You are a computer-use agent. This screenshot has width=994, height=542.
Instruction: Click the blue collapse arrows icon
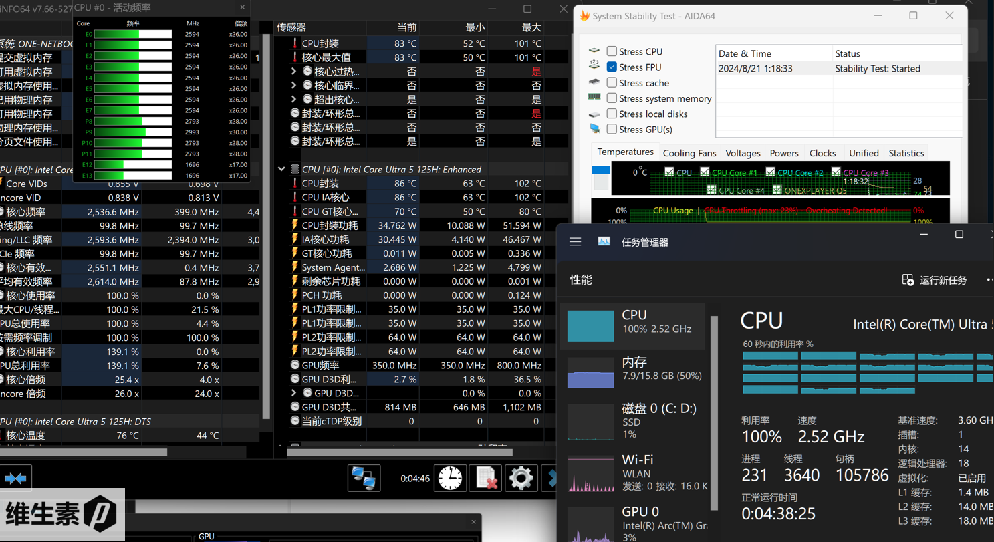click(x=15, y=479)
